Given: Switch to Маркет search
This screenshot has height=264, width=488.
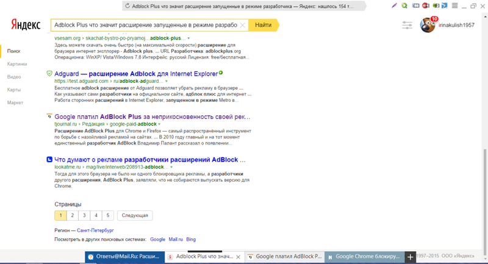Looking at the screenshot, I should click(15, 102).
